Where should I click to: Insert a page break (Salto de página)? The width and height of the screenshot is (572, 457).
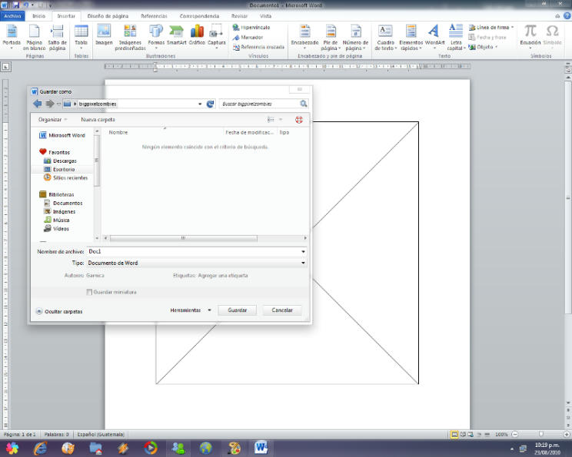coord(57,37)
